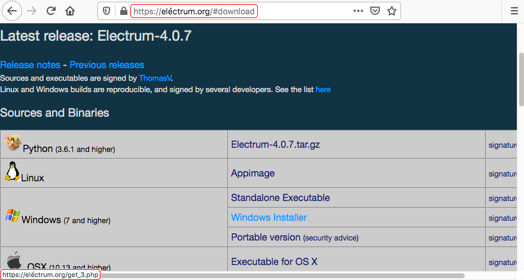Download the Linux Appimage

tap(253, 173)
